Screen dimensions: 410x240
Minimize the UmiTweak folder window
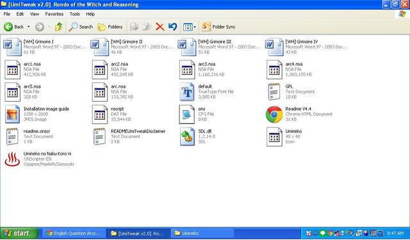(x=386, y=4)
